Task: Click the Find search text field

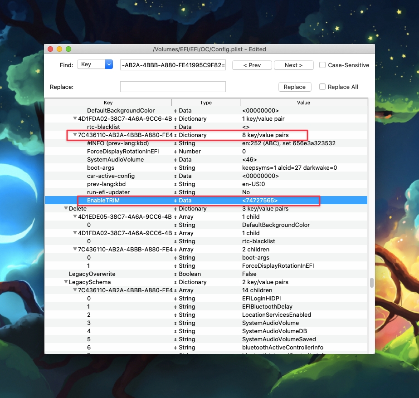Action: pyautogui.click(x=173, y=65)
